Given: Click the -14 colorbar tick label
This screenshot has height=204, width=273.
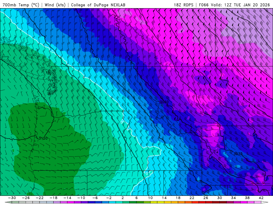Looking at the screenshot, I should click(67, 198).
